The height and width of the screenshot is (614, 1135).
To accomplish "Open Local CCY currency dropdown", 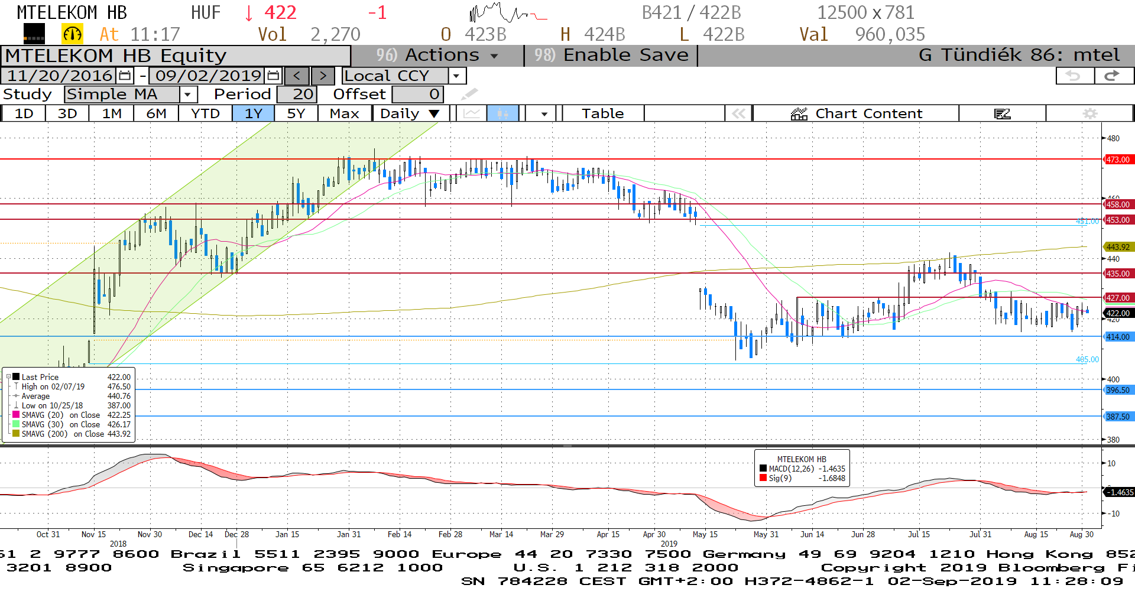I will (x=456, y=76).
